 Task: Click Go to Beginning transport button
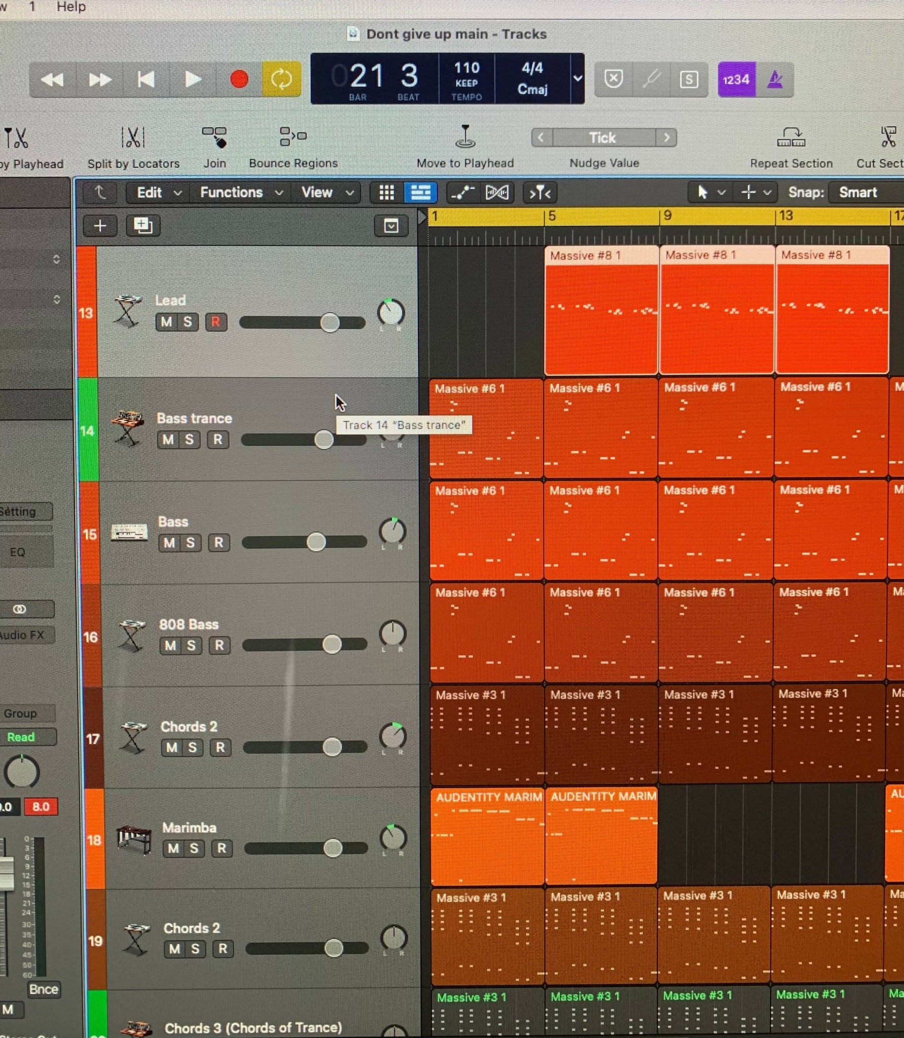146,80
